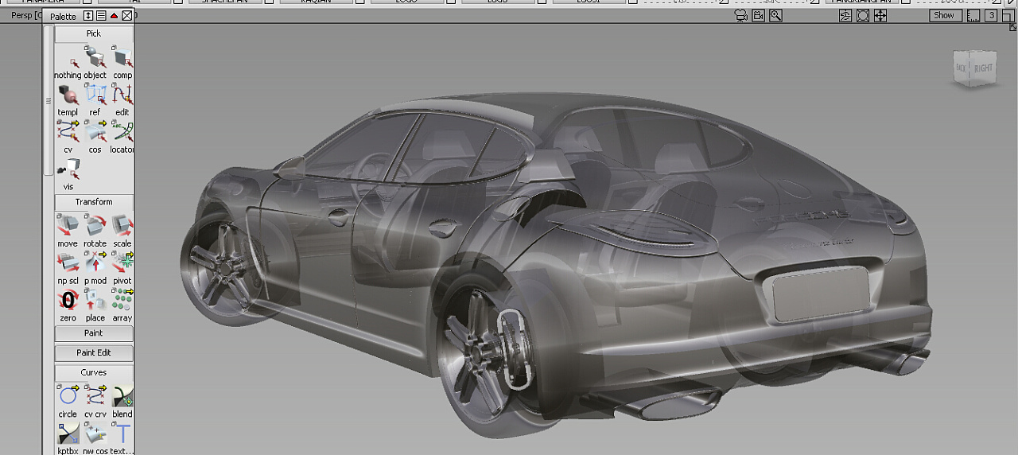Collapse the Curves palette section
The image size is (1018, 455).
click(94, 372)
